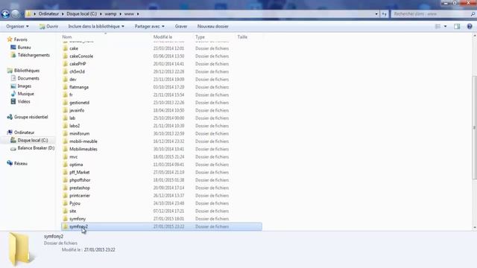Select the mvc folder icon

tap(65, 157)
